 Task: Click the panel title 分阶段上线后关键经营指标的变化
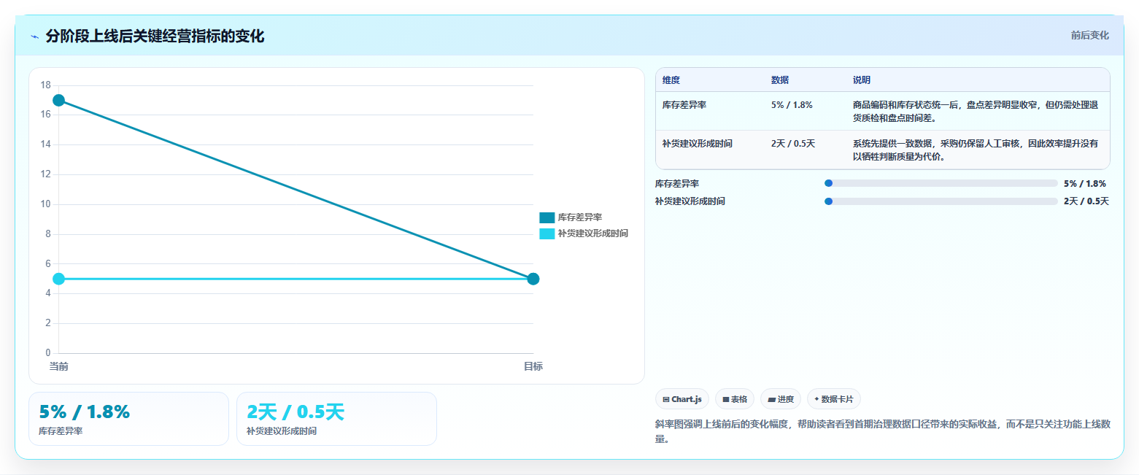155,36
